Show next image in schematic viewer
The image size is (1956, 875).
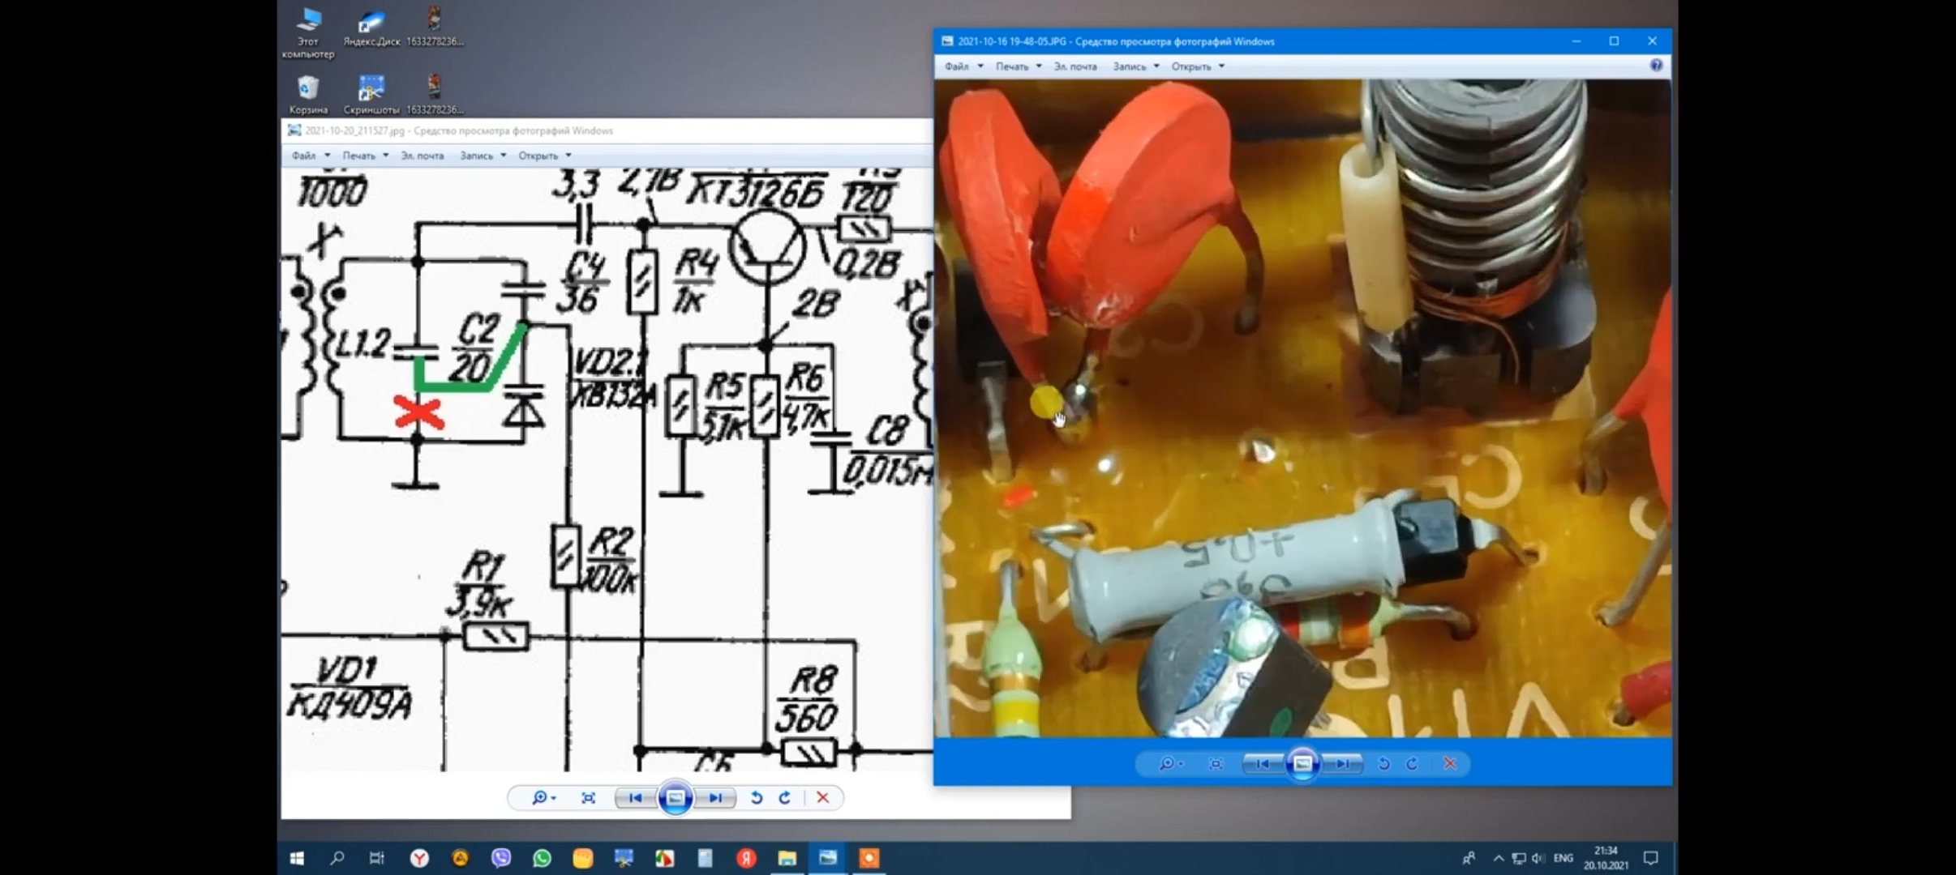click(x=715, y=798)
